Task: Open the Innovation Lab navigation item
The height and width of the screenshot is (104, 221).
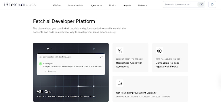Action: click(x=75, y=5)
